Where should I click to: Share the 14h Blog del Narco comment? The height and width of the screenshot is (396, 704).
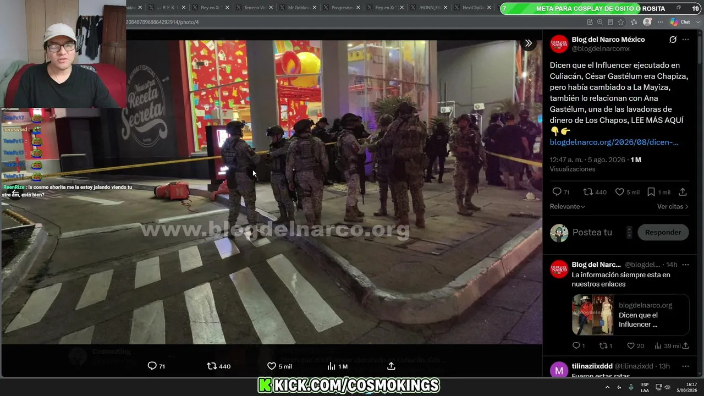click(x=685, y=345)
